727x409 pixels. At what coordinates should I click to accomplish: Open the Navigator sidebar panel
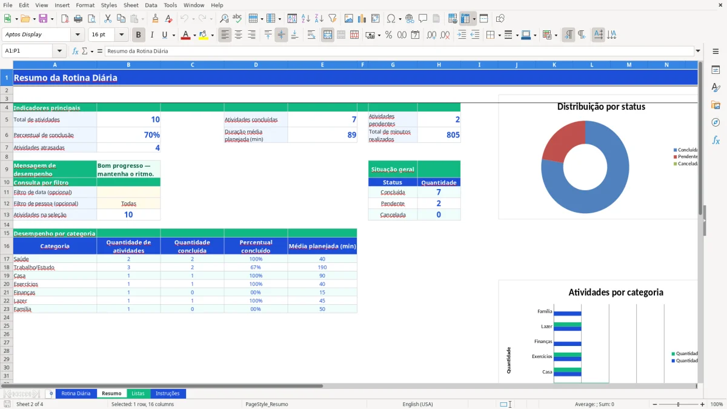click(x=715, y=122)
